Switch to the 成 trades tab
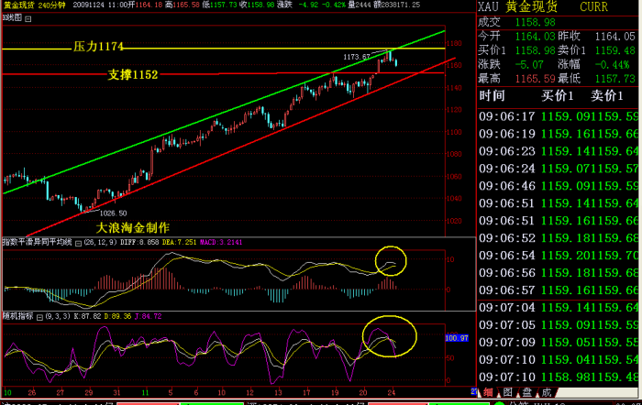This screenshot has width=642, height=405. (547, 392)
